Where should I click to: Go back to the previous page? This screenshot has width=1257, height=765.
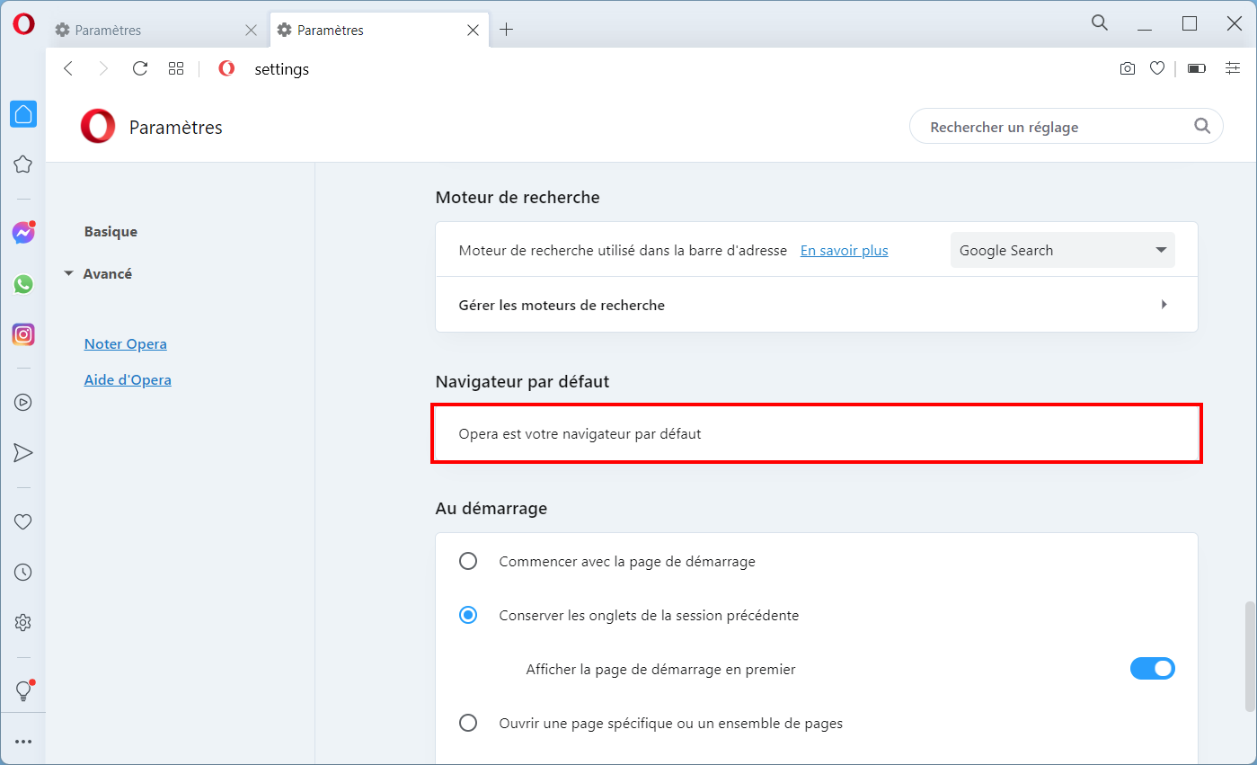(x=68, y=69)
